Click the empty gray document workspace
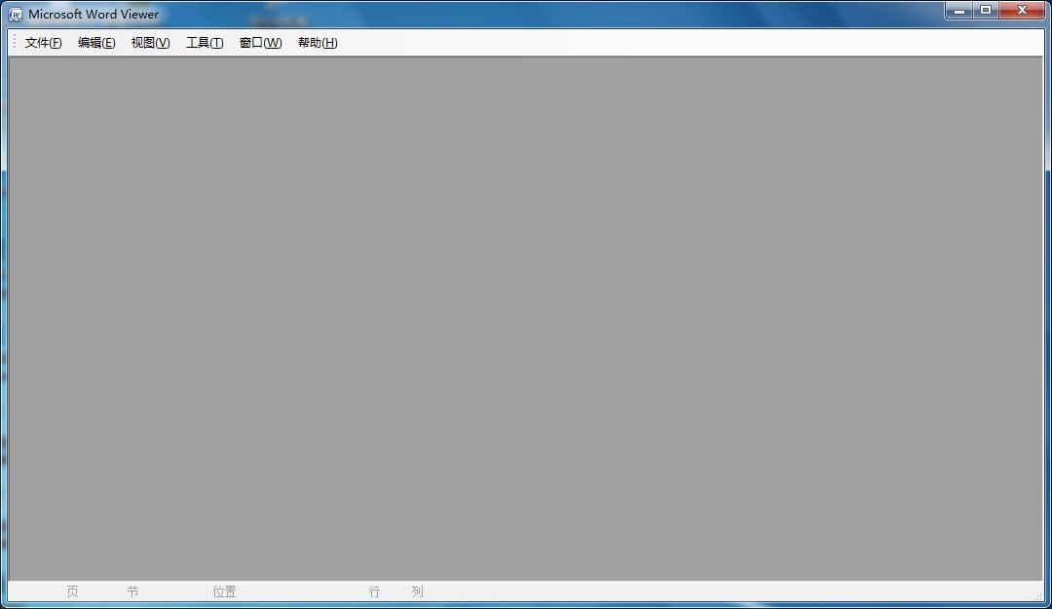1052x609 pixels. pyautogui.click(x=526, y=317)
